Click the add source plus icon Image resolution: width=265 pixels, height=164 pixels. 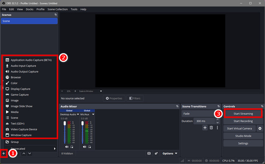pos(4,153)
